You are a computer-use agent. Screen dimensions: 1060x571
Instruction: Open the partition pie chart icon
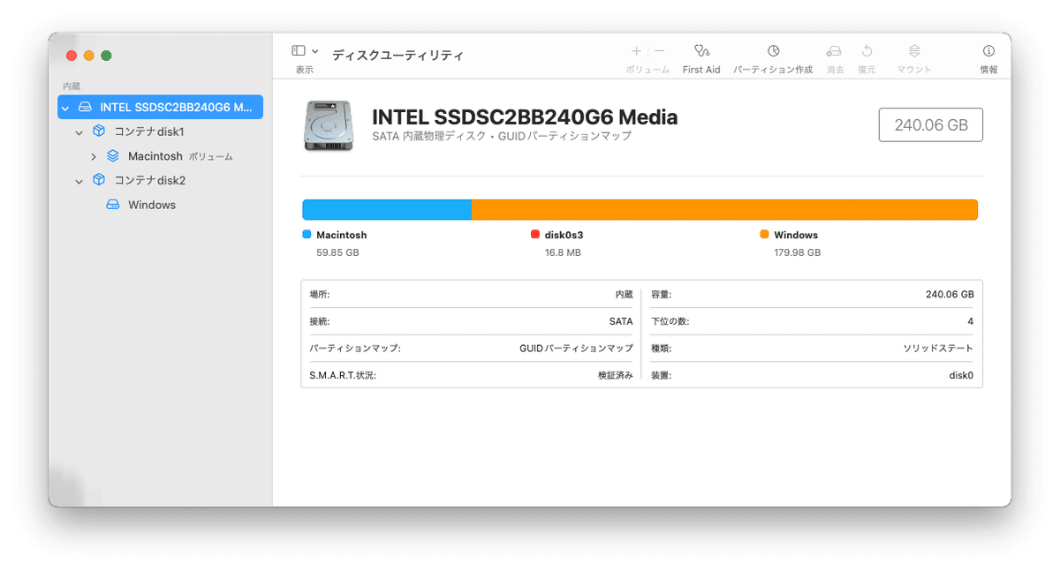click(x=773, y=51)
